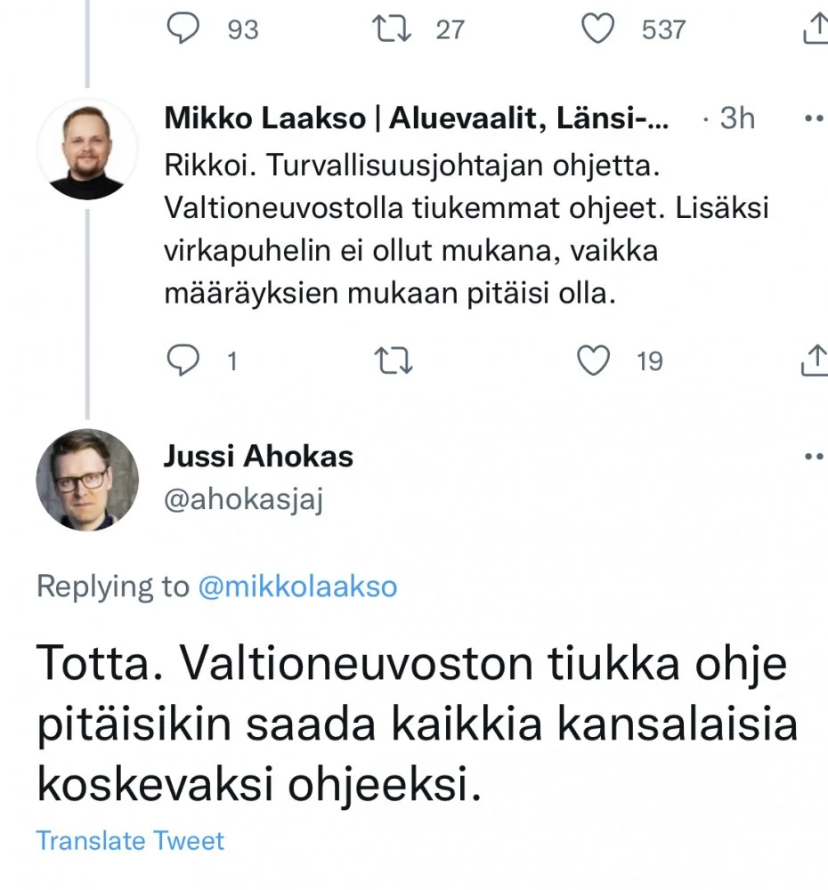Share Mikko Laakso's tweet
Viewport: 828px width, 890px height.
click(816, 360)
